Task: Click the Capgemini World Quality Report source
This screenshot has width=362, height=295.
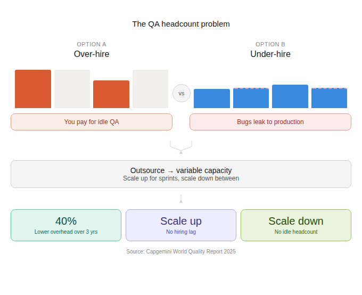Action: pyautogui.click(x=181, y=251)
